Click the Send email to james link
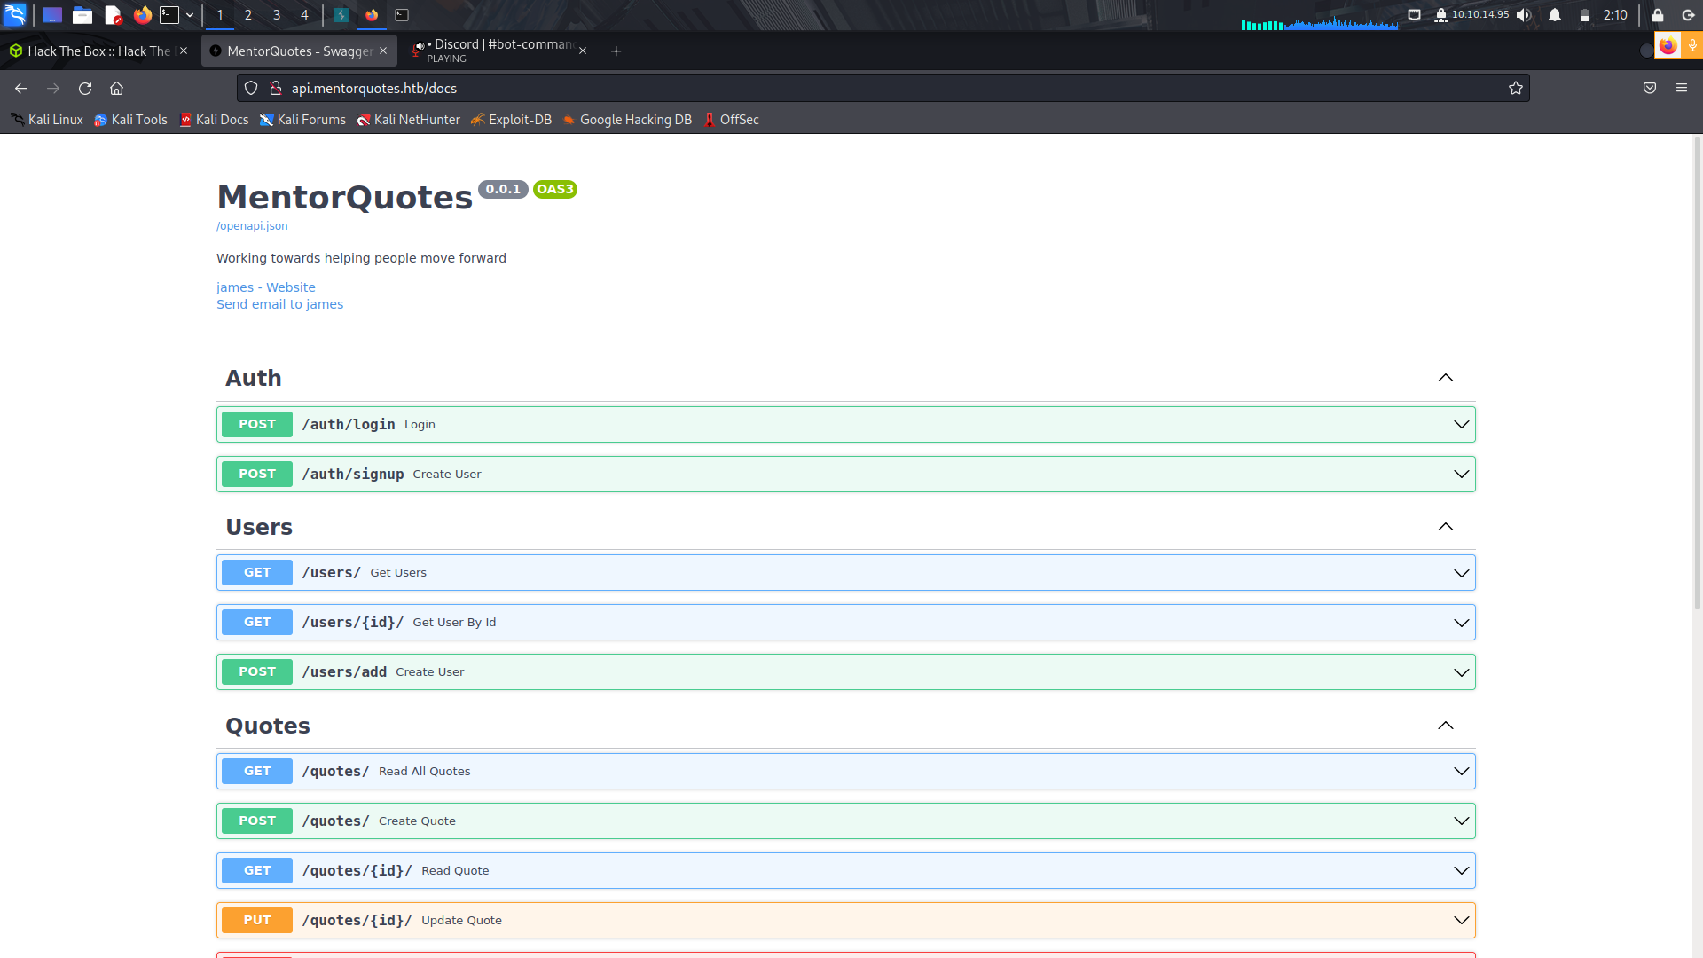Viewport: 1703px width, 958px height. tap(279, 303)
